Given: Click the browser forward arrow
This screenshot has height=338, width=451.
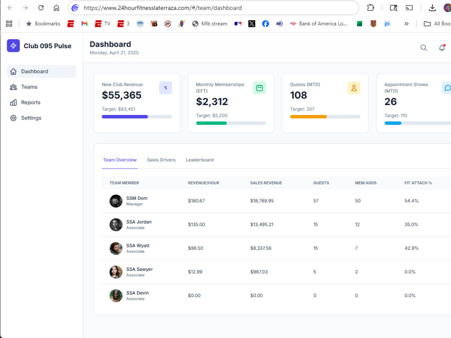Looking at the screenshot, I should 25,8.
